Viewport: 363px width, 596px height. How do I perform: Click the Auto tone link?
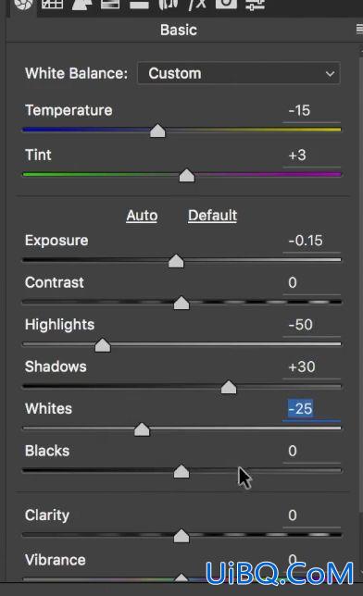point(142,216)
